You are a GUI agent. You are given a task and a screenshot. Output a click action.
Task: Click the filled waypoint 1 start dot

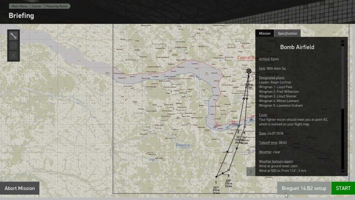pyautogui.click(x=217, y=177)
